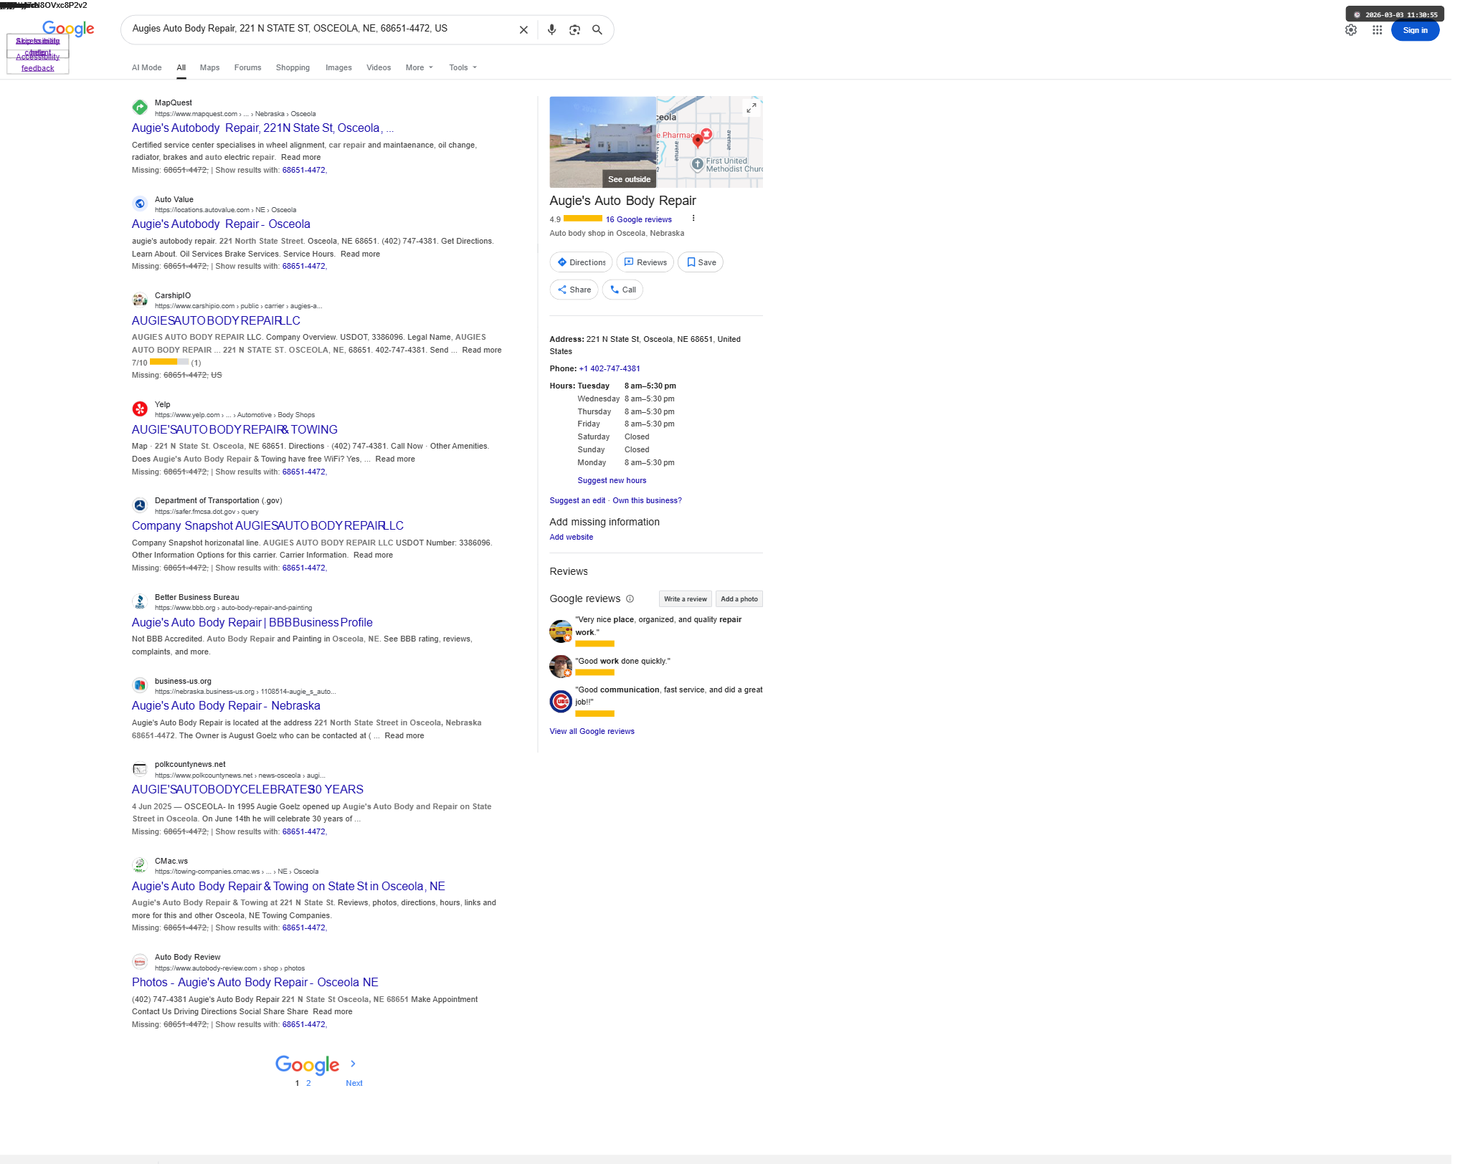Open the Reviews button in business panel
Image resolution: width=1460 pixels, height=1164 pixels.
pos(645,262)
